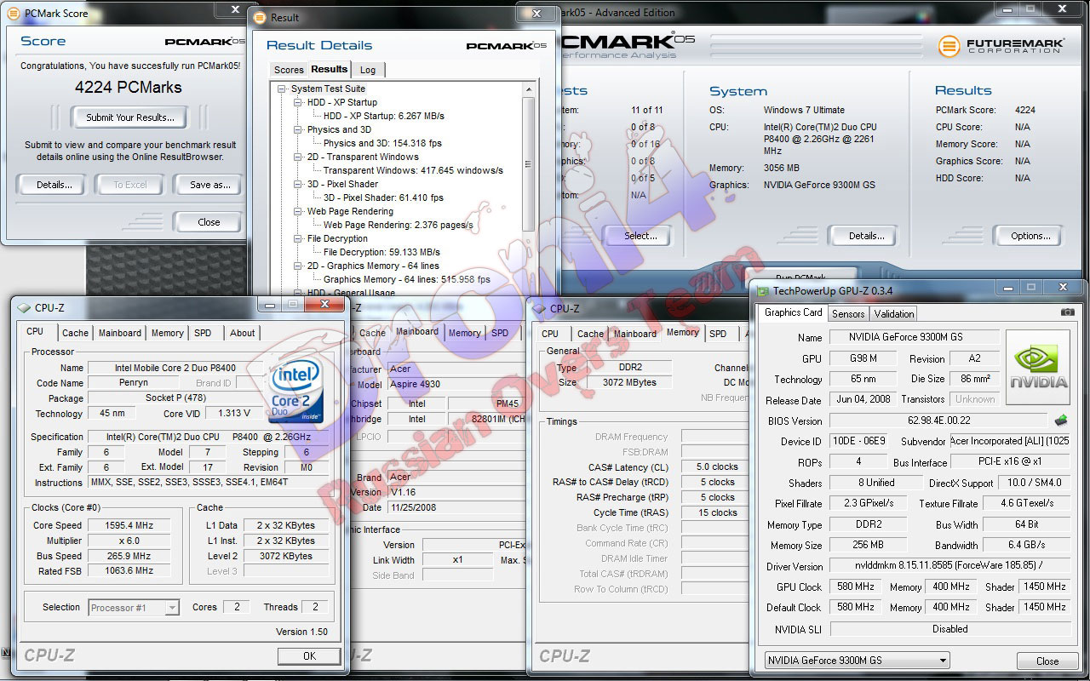Screen dimensions: 1090x681
Task: Switch to the Log tab
Action: tap(367, 70)
